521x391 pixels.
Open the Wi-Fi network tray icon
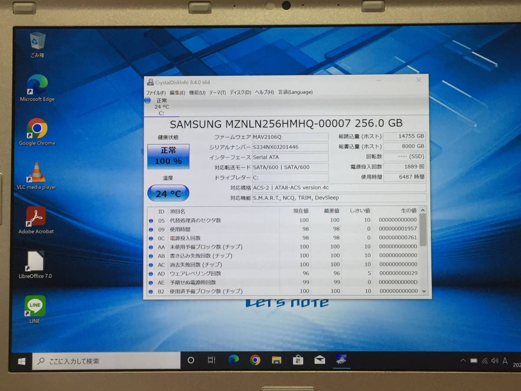pyautogui.click(x=485, y=361)
